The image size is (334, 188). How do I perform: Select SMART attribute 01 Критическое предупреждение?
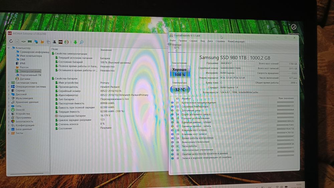[x=233, y=103]
